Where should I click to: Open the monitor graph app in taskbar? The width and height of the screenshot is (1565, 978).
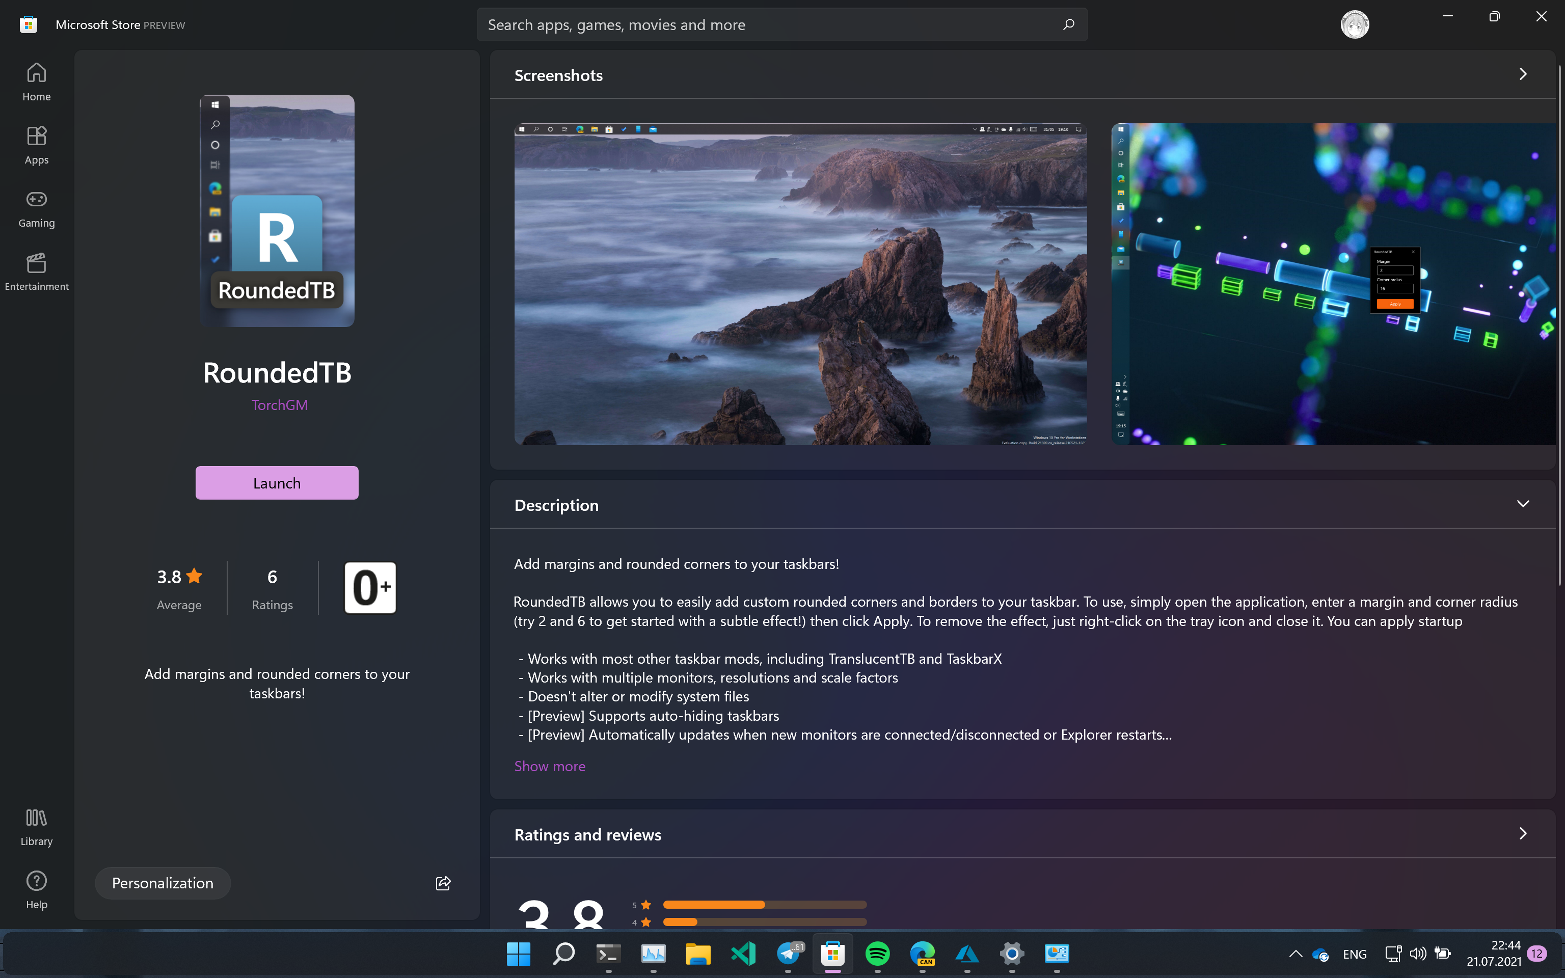coord(653,954)
